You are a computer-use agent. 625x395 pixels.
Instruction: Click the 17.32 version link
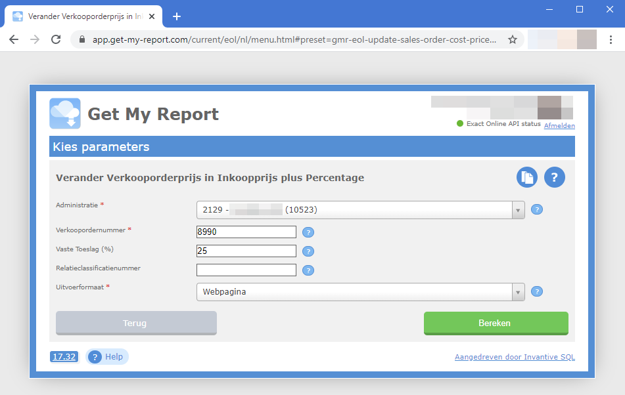click(64, 356)
